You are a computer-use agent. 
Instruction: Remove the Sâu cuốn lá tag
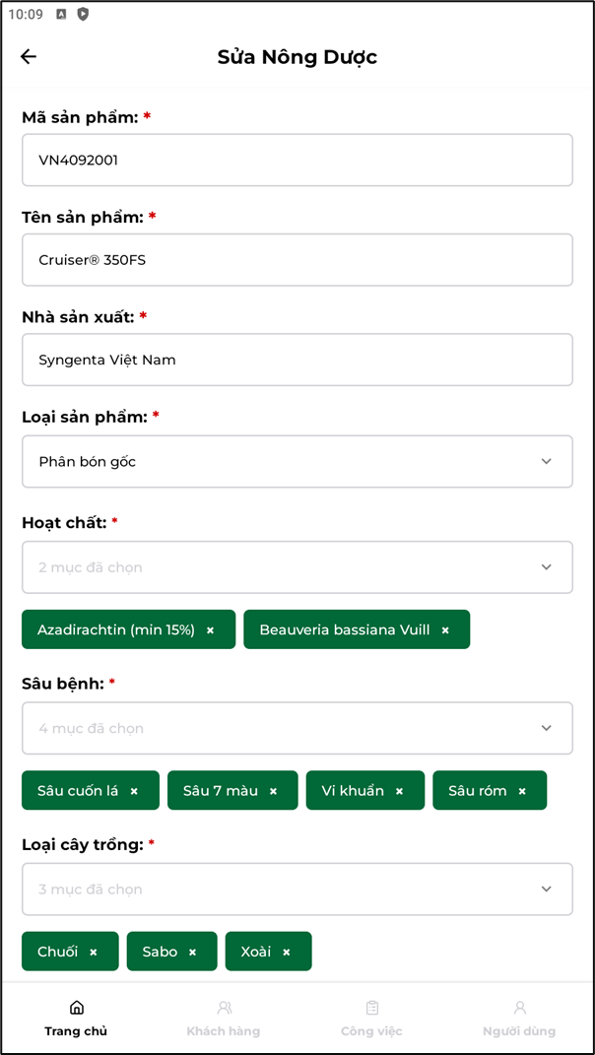click(134, 791)
